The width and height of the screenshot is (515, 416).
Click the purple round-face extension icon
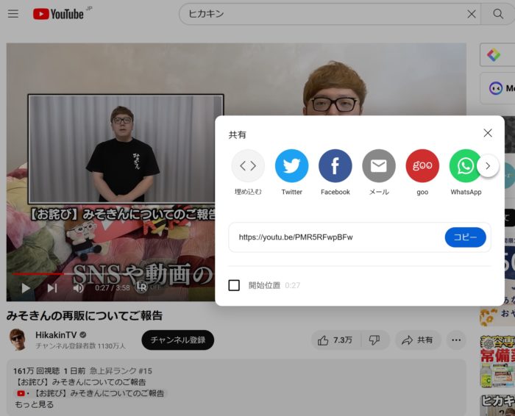pos(496,88)
